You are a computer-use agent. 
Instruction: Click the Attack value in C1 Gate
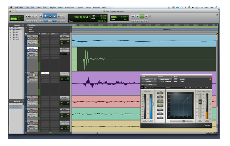point(160,110)
